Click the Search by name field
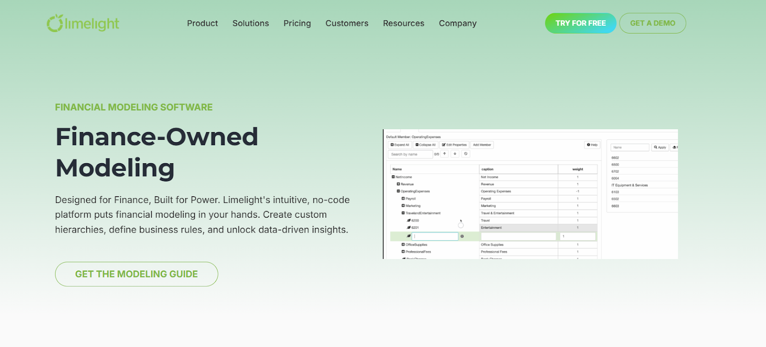This screenshot has height=347, width=766. (x=410, y=154)
